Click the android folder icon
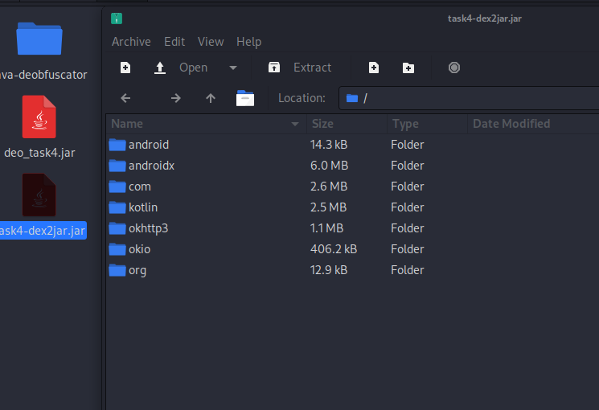Image resolution: width=599 pixels, height=410 pixels. 117,145
